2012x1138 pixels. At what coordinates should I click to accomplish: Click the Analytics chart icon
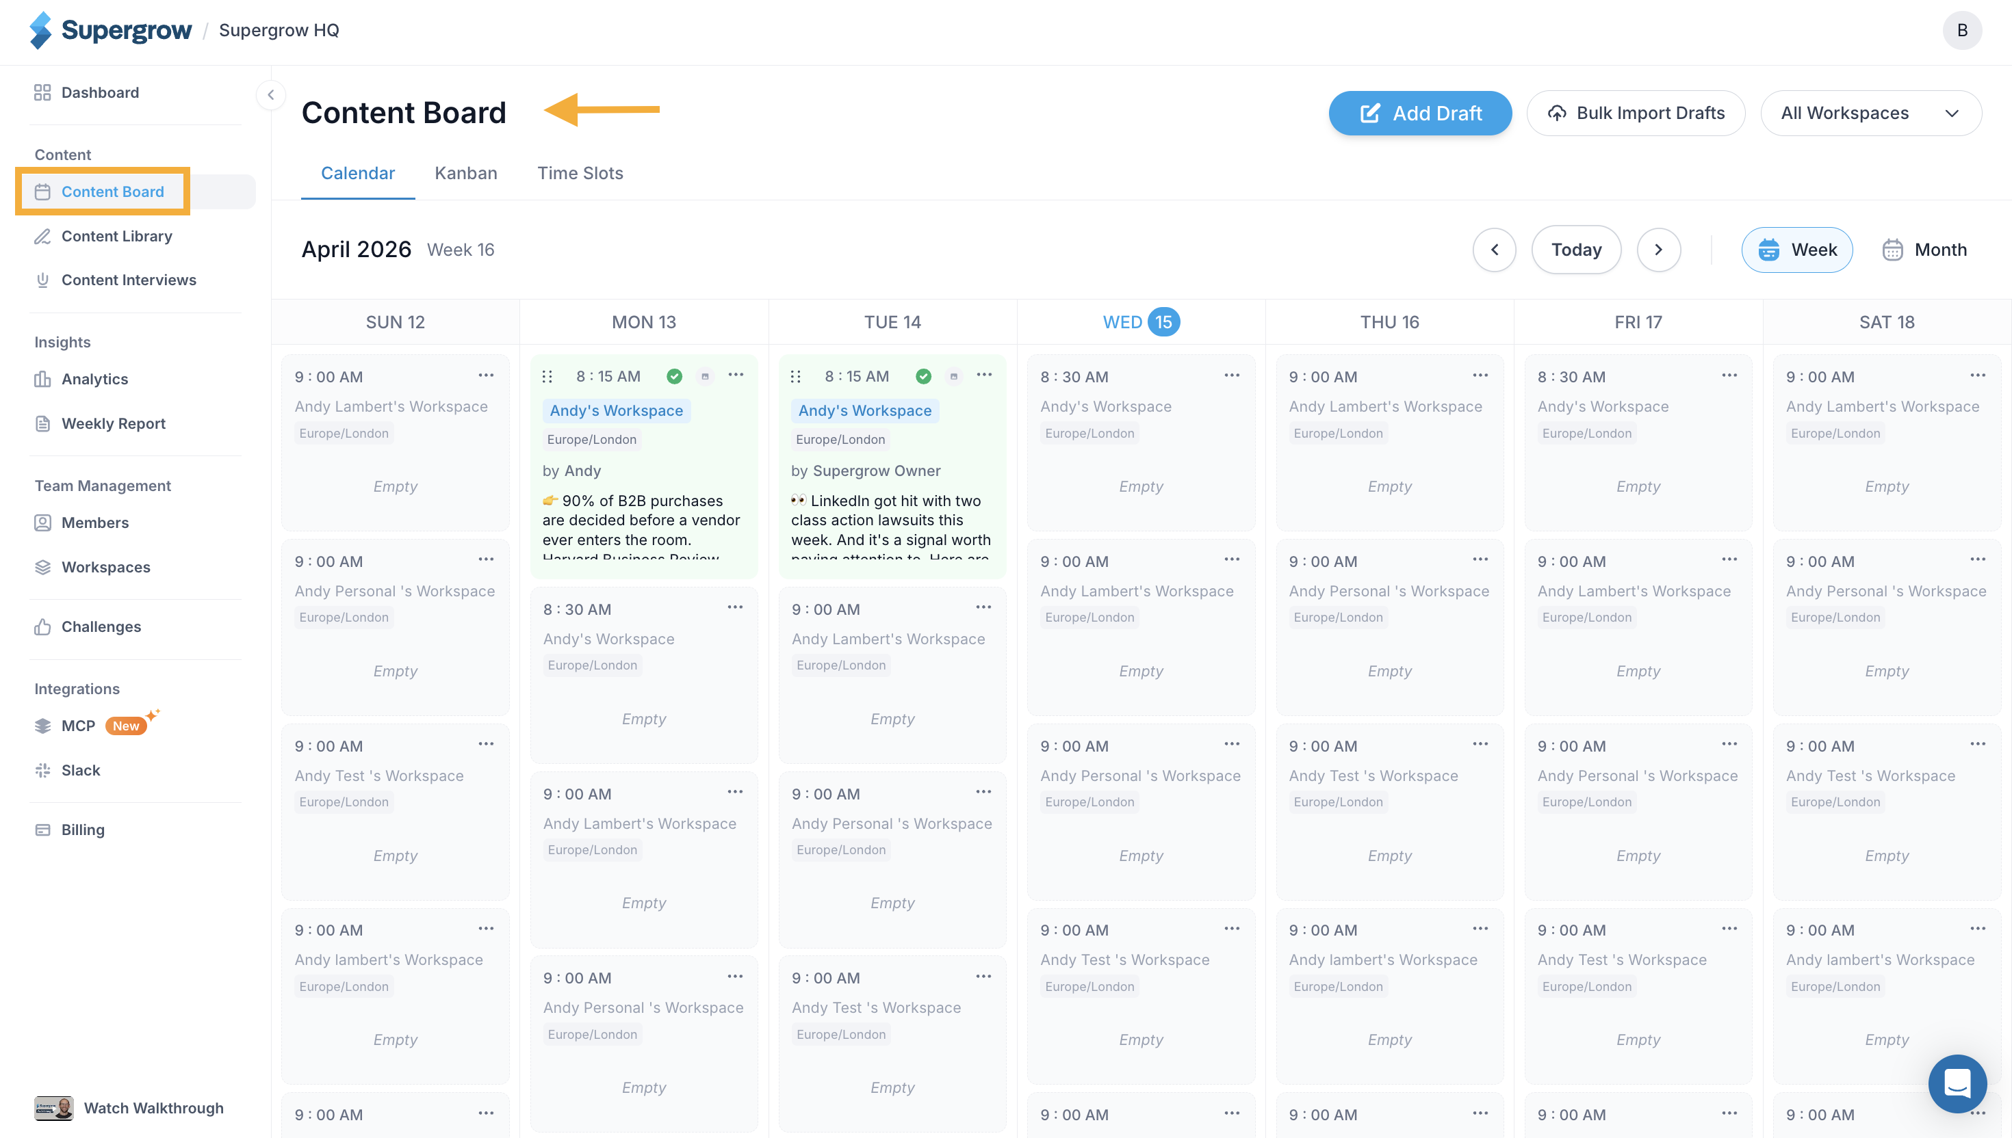(42, 379)
